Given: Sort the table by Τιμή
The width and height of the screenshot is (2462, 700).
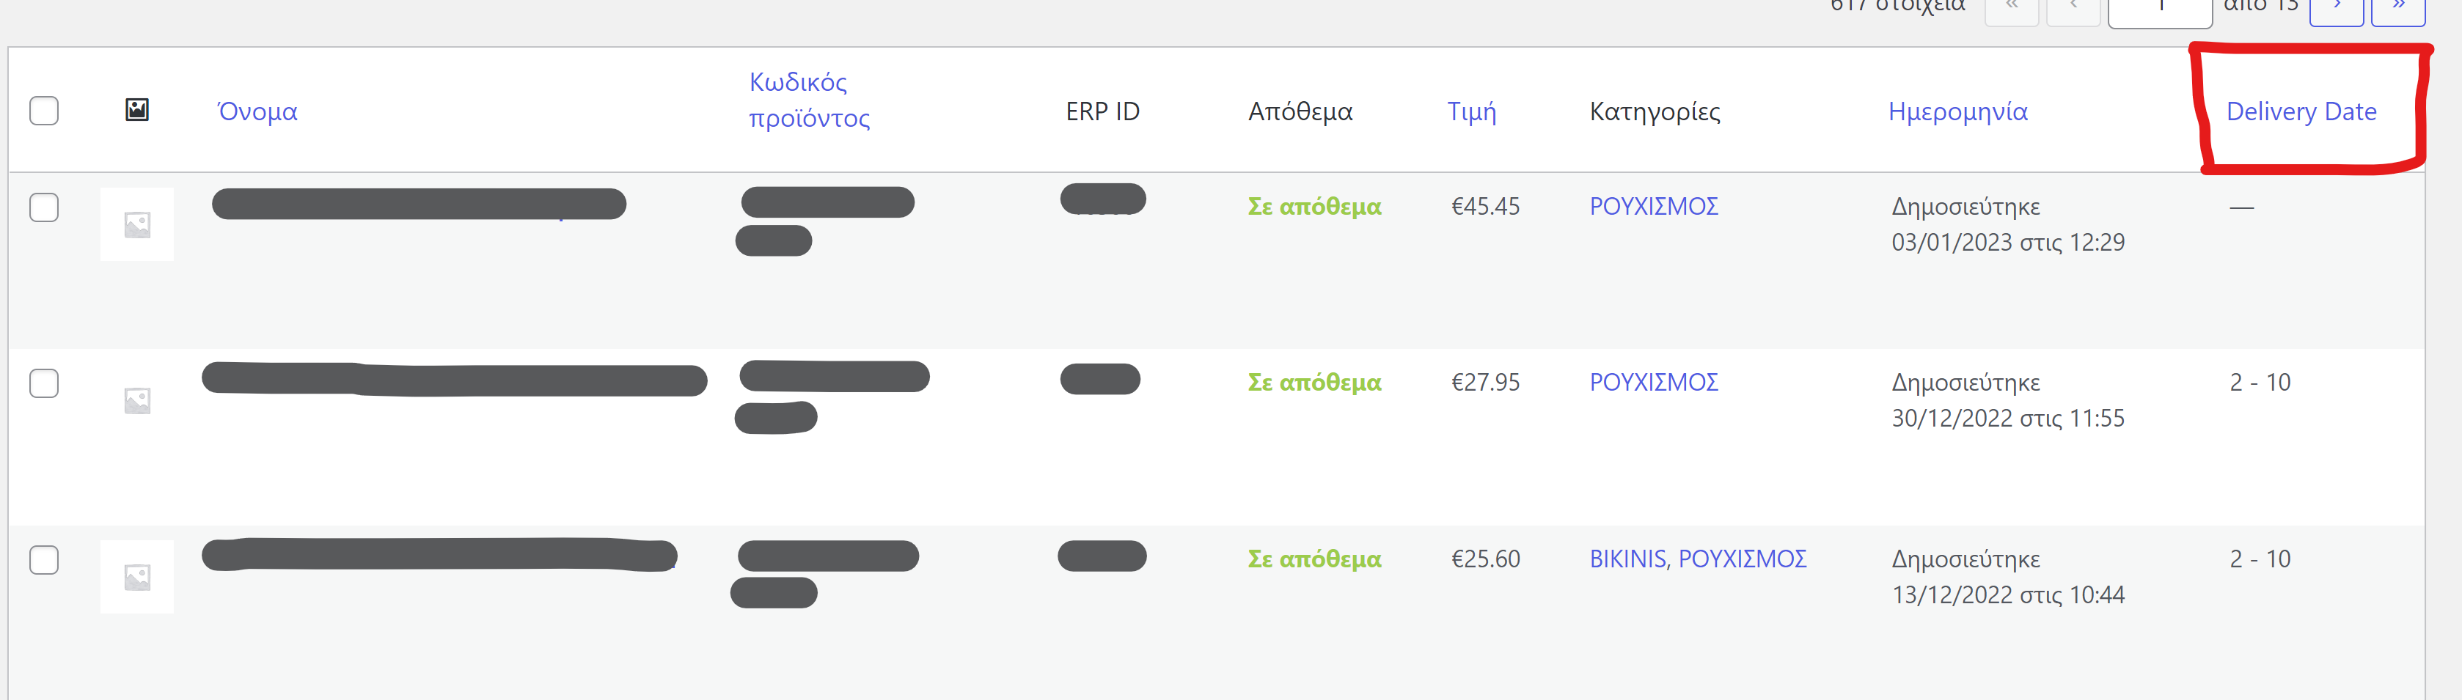Looking at the screenshot, I should point(1471,111).
